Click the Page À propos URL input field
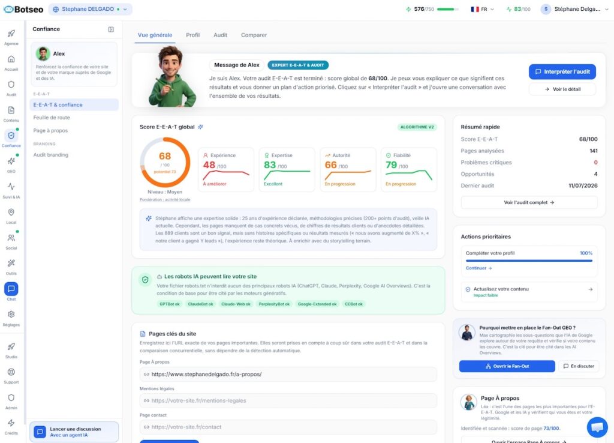Viewport: 614px width, 443px height. pyautogui.click(x=288, y=375)
